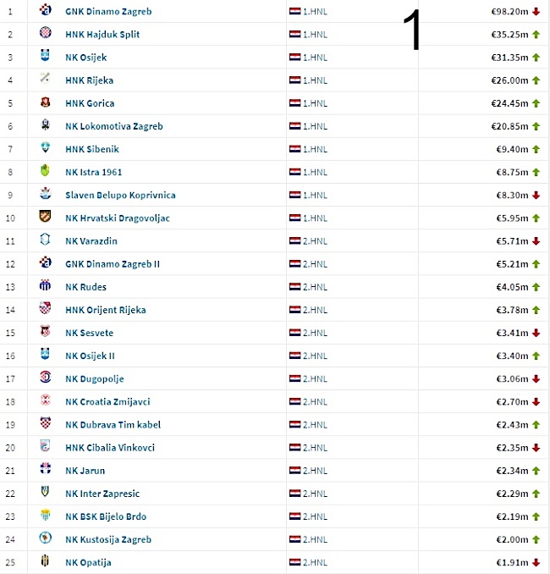The height and width of the screenshot is (574, 550).
Task: Click the Croatian flag beside HNK Rijeka
Action: click(294, 80)
